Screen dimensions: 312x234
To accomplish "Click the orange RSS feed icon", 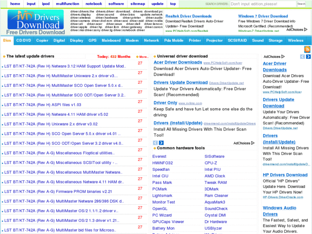I will click(x=307, y=49).
